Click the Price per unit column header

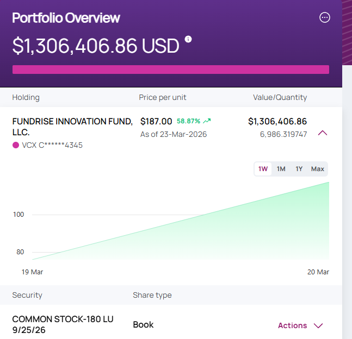point(163,97)
